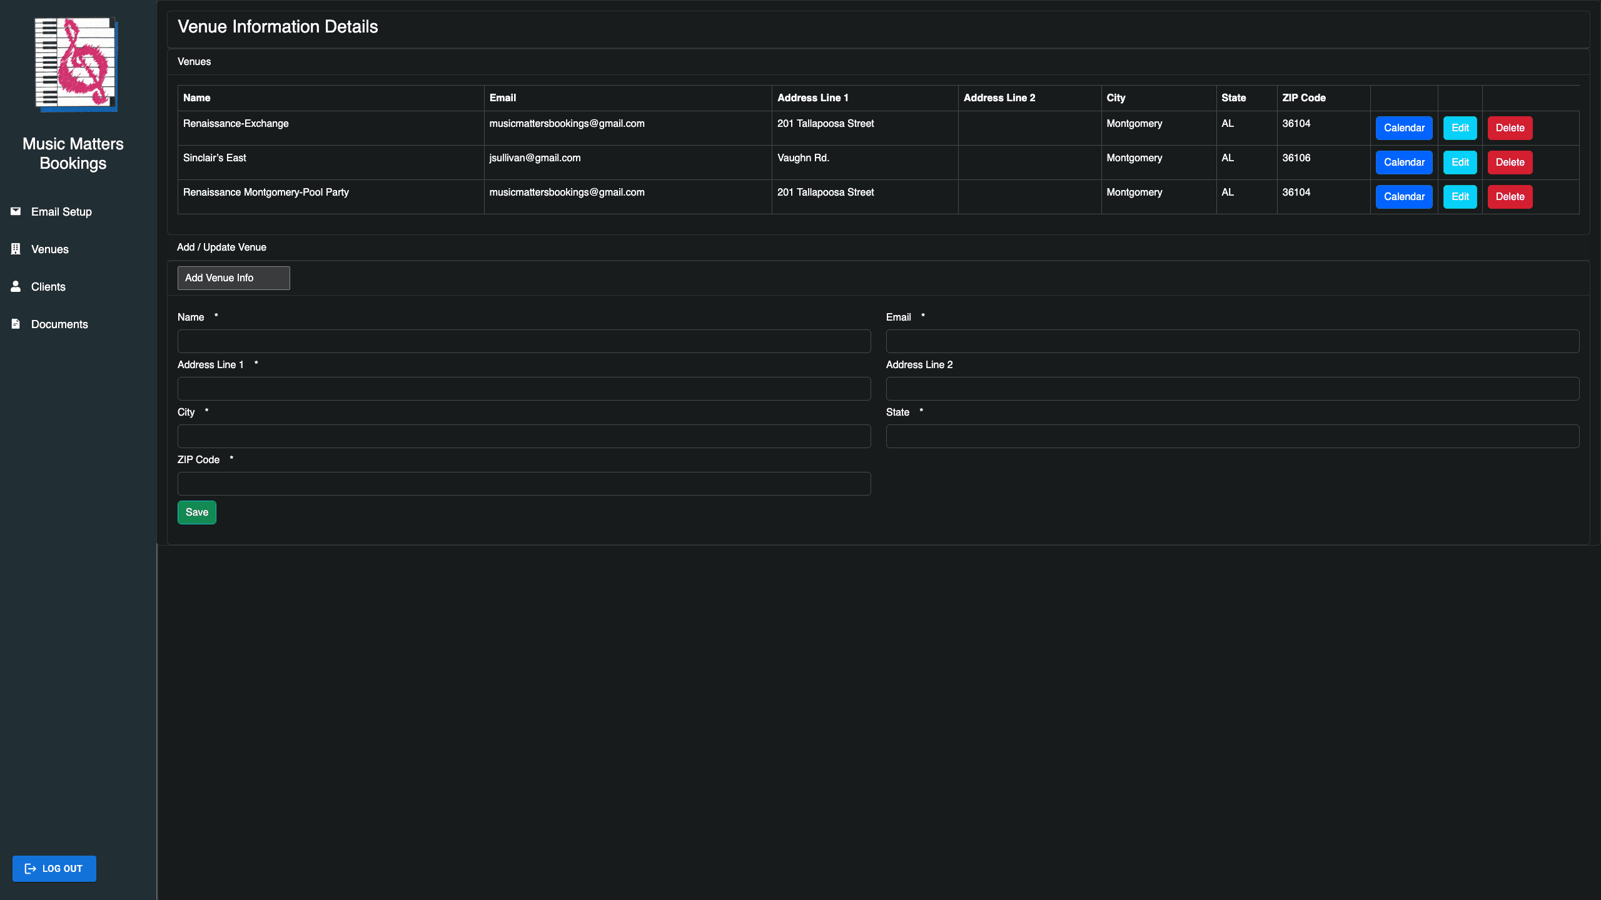
Task: Navigate to the Venues section
Action: pyautogui.click(x=49, y=248)
